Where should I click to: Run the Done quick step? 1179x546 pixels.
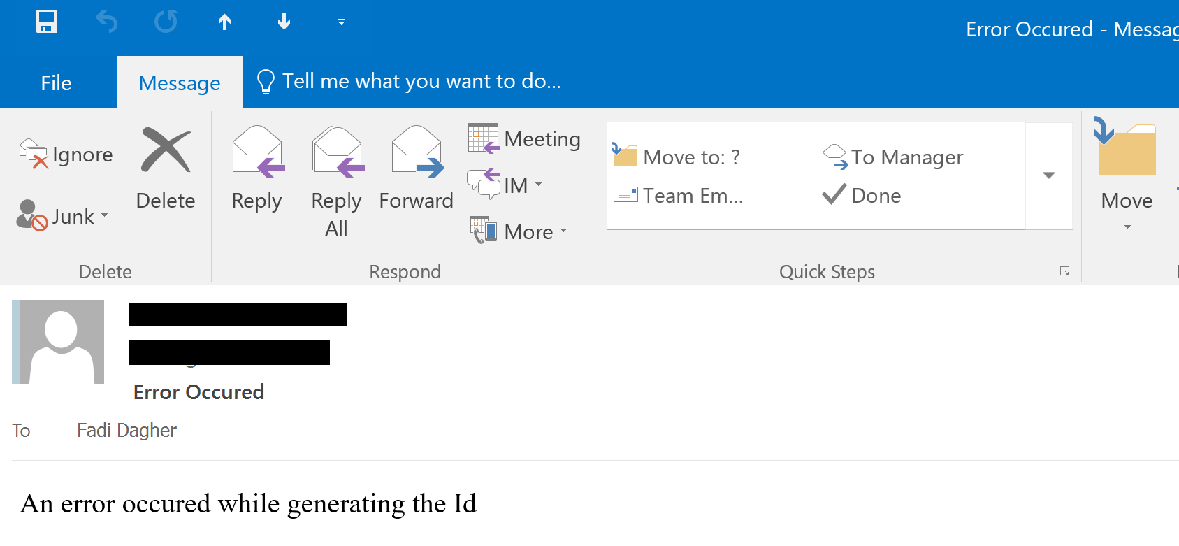click(862, 196)
